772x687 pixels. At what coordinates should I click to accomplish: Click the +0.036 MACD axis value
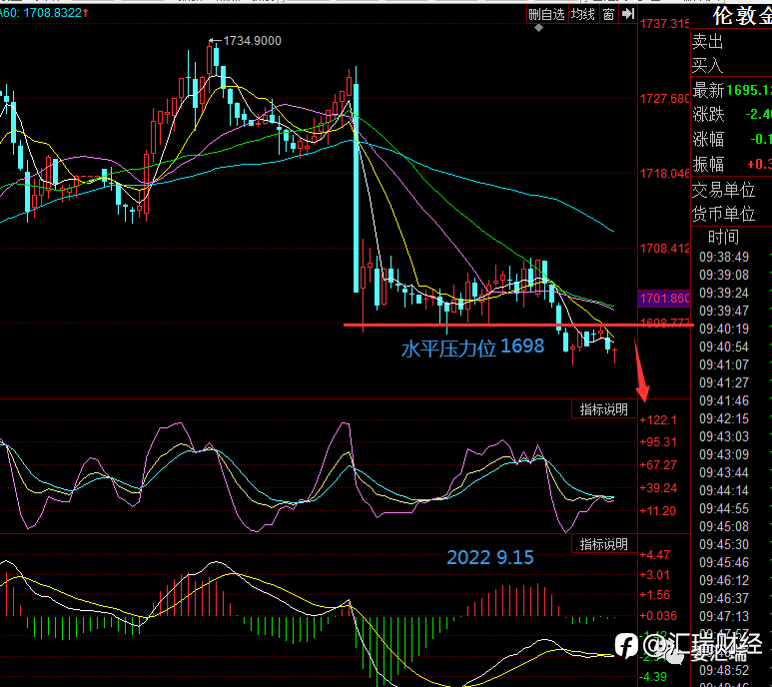pyautogui.click(x=658, y=616)
